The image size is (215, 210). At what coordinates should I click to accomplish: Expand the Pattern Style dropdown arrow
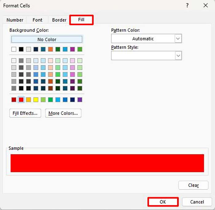(178, 56)
